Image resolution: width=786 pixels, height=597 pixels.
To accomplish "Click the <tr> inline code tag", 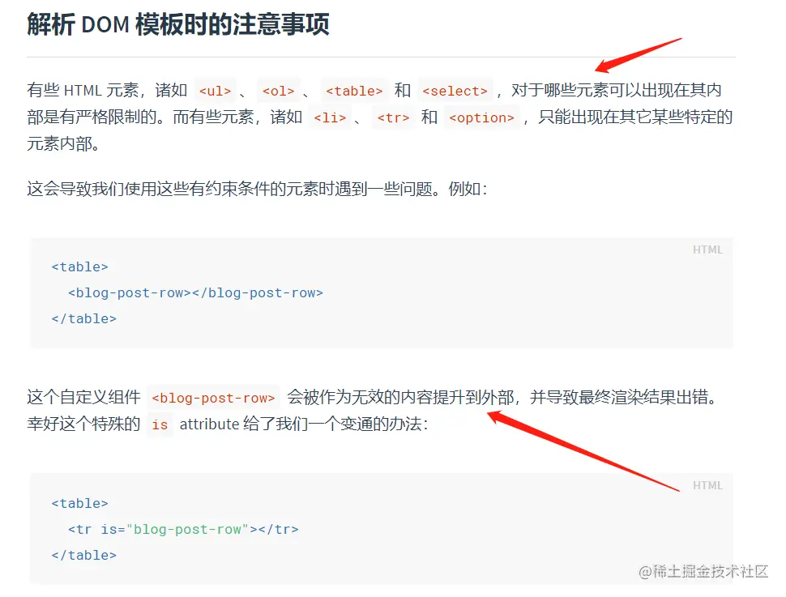I will click(393, 117).
